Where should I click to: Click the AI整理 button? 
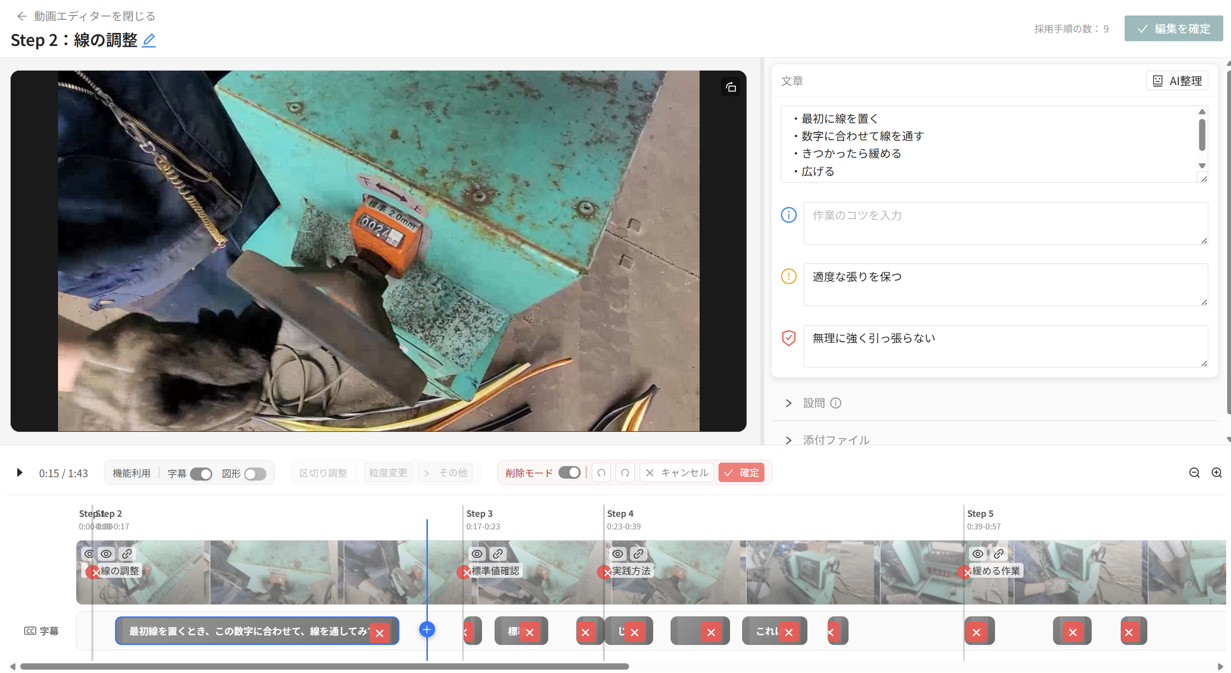point(1177,81)
